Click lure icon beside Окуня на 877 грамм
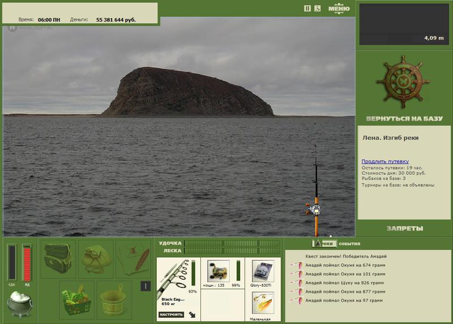453x324 pixels. coord(296,291)
